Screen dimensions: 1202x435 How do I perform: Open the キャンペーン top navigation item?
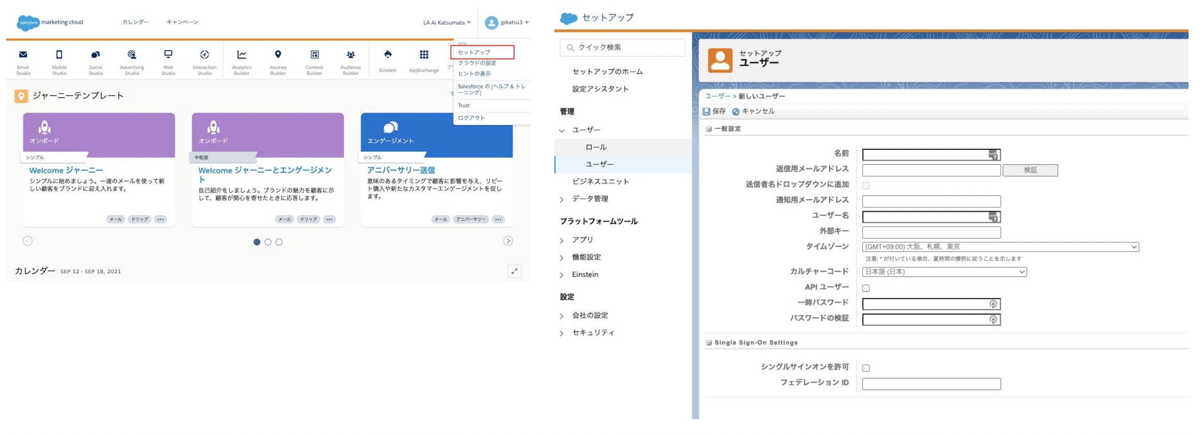click(183, 22)
